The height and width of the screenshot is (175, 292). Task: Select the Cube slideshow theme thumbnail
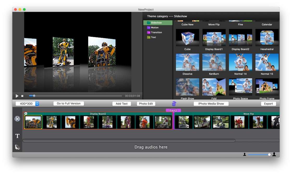coord(187,38)
